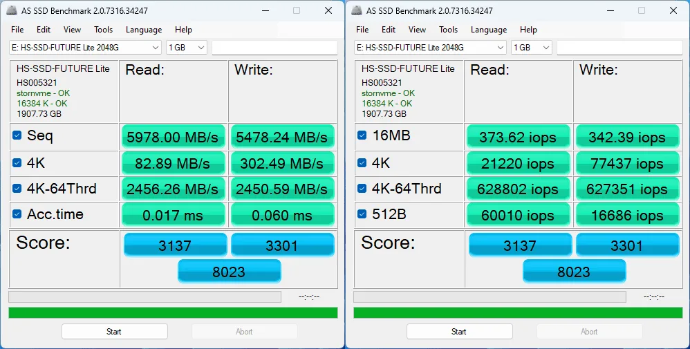Screen dimensions: 690x349
Task: Uncheck the 16MB test checkbox
Action: [362, 135]
